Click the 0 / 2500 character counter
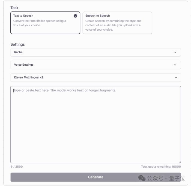Image resolution: width=191 pixels, height=186 pixels. click(x=17, y=167)
